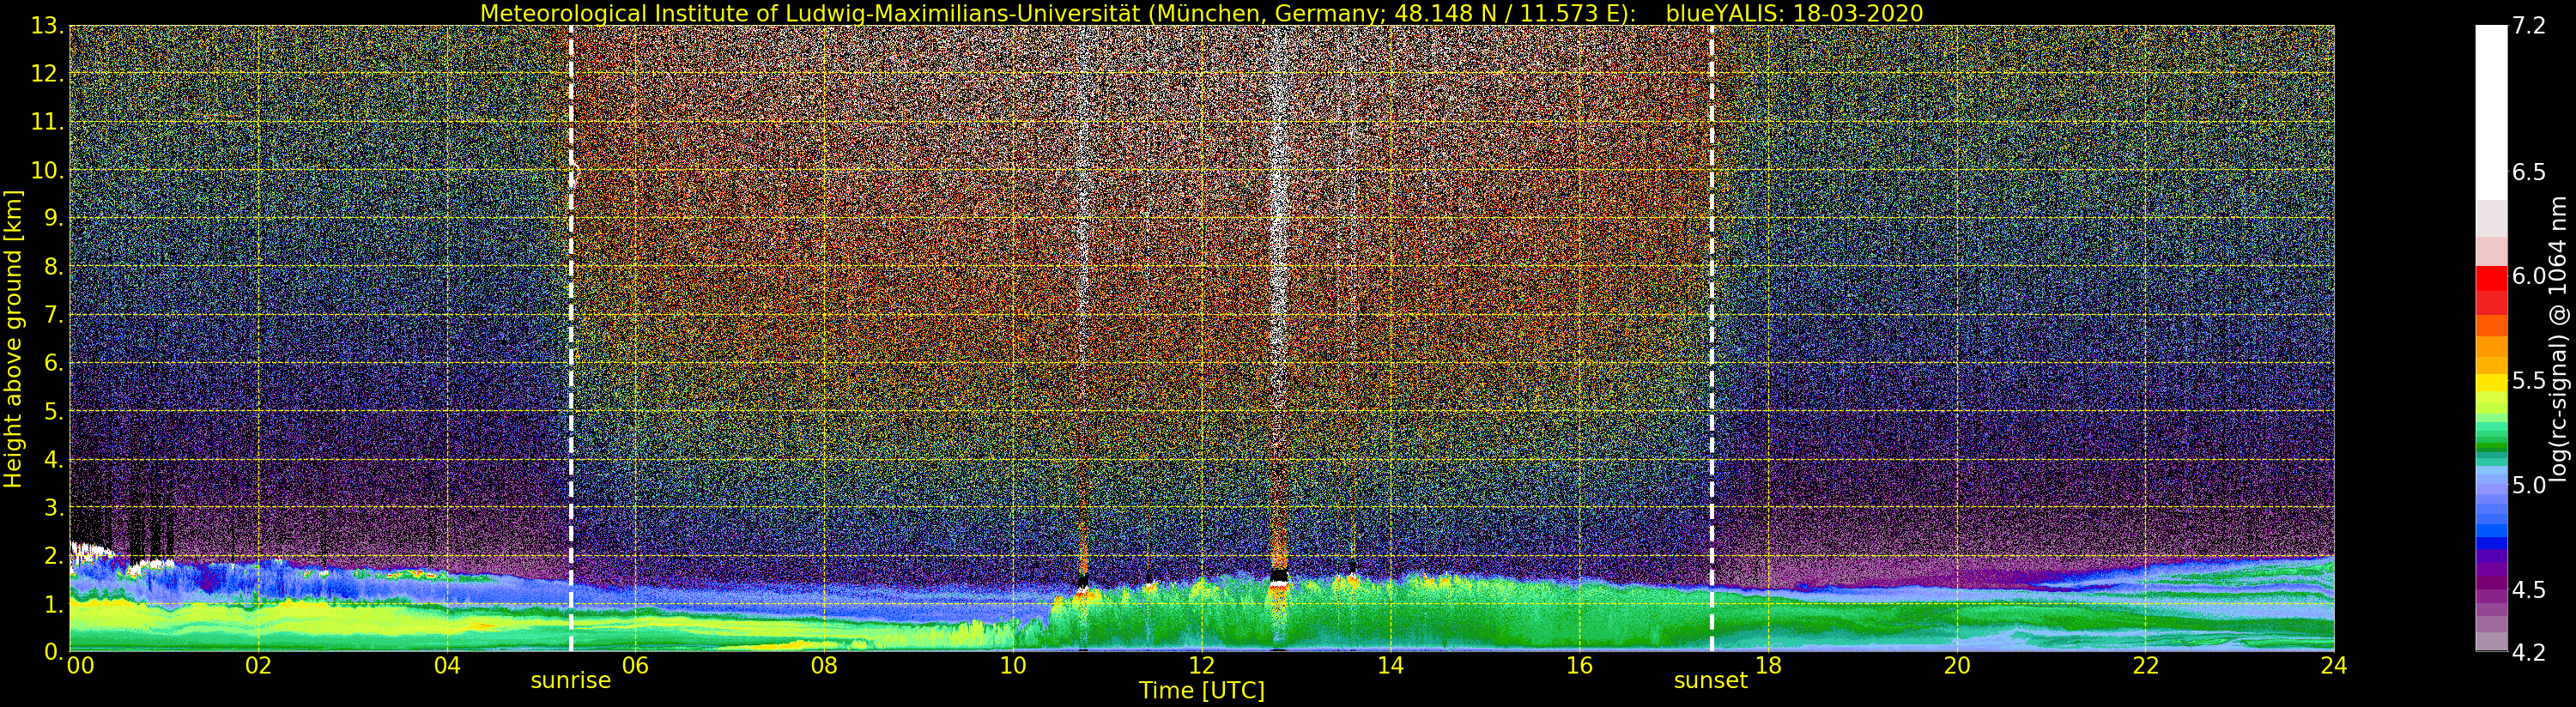Screen dimensions: 2576x707
Task: Click the time axis tick '06'
Action: (635, 666)
